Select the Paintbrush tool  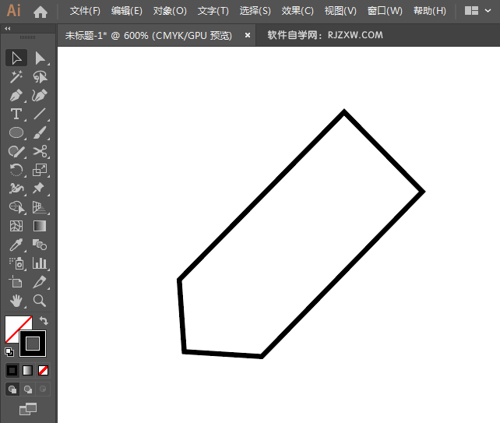(x=40, y=132)
